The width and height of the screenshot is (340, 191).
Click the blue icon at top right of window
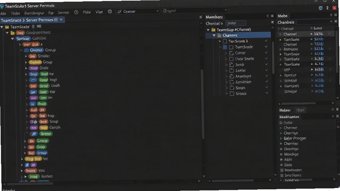coord(320,8)
